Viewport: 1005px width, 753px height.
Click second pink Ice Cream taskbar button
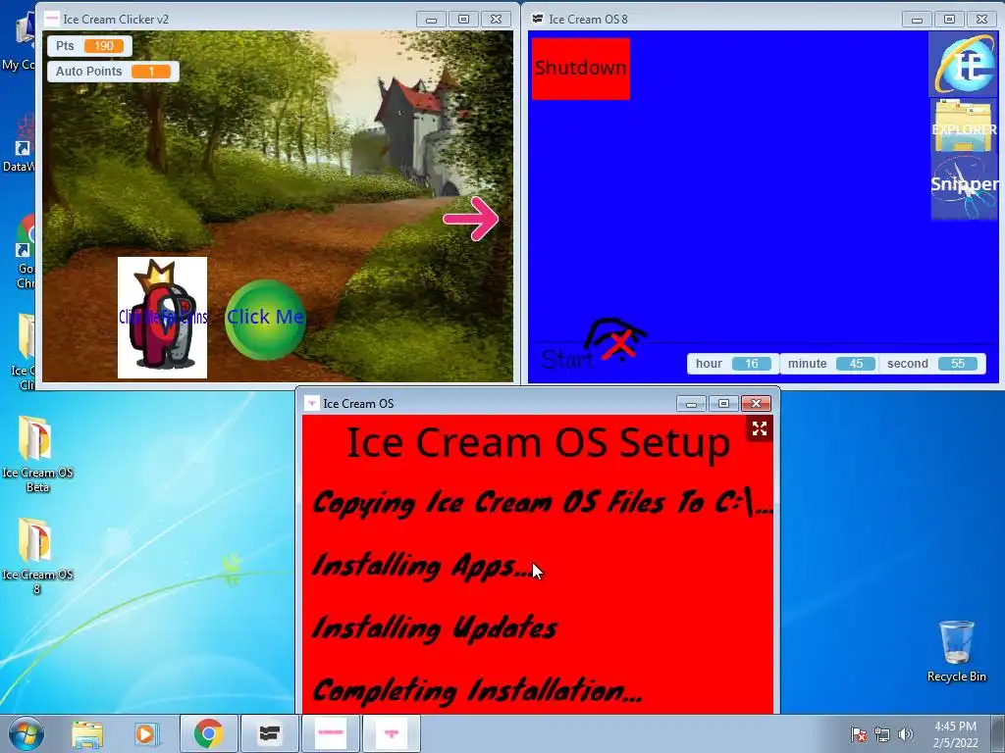pyautogui.click(x=392, y=733)
